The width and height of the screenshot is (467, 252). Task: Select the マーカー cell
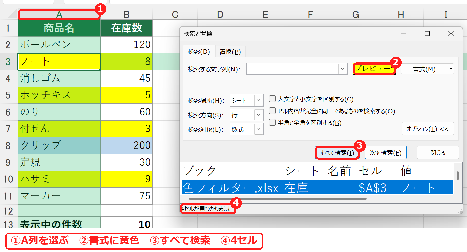click(59, 196)
